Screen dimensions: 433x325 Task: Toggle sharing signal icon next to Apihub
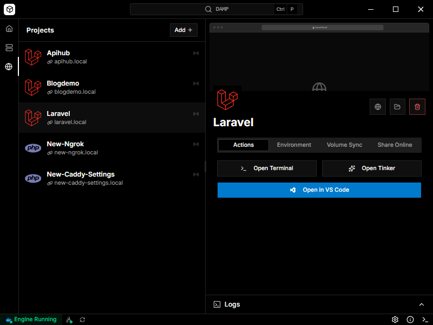[196, 53]
